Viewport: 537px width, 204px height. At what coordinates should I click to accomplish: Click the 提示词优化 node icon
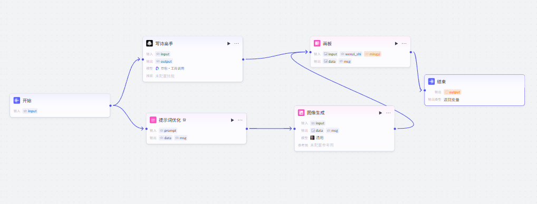click(x=153, y=120)
